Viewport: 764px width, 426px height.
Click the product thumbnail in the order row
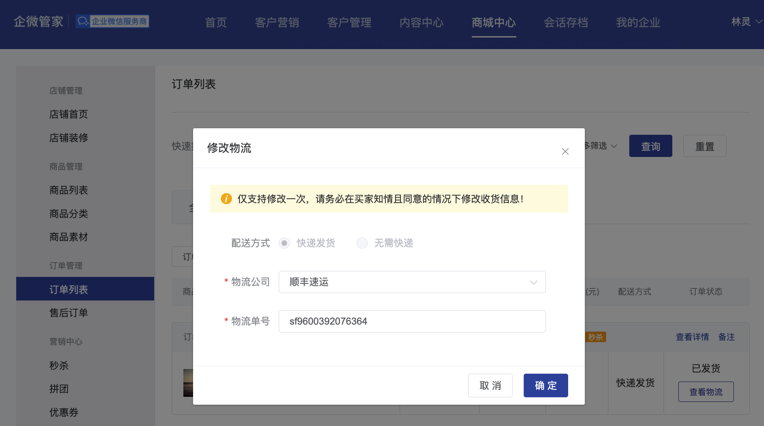(x=188, y=383)
